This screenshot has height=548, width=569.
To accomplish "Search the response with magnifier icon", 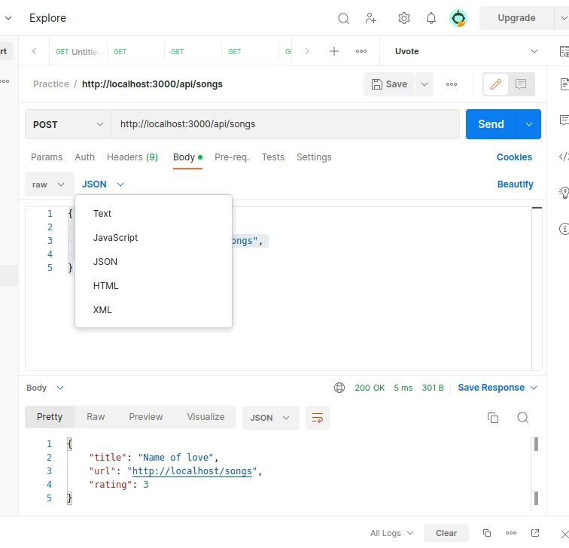I will pyautogui.click(x=523, y=418).
